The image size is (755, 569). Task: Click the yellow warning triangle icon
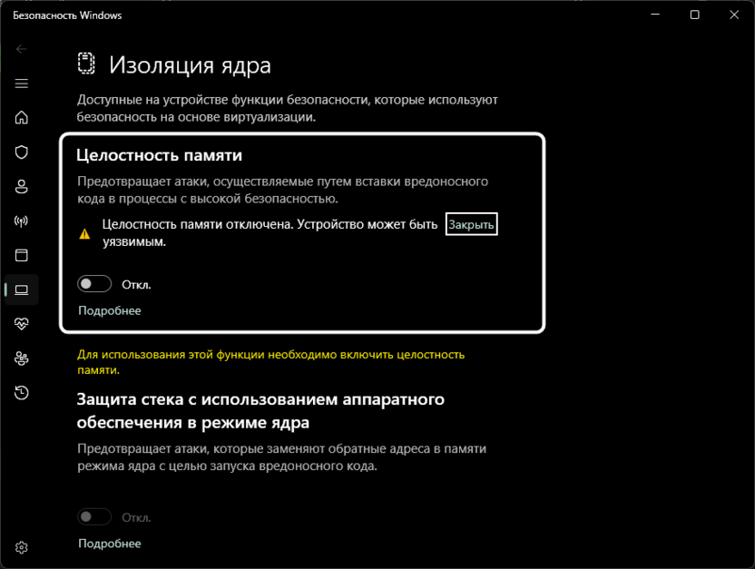tap(84, 234)
